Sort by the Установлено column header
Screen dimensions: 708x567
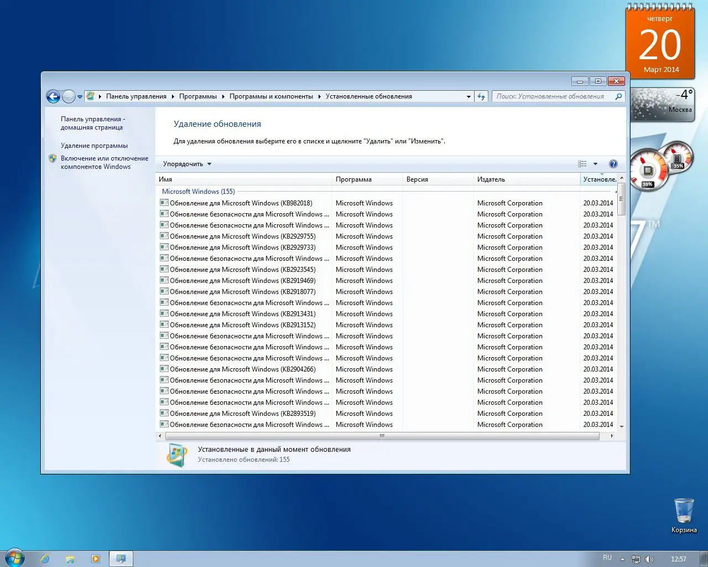pyautogui.click(x=599, y=179)
